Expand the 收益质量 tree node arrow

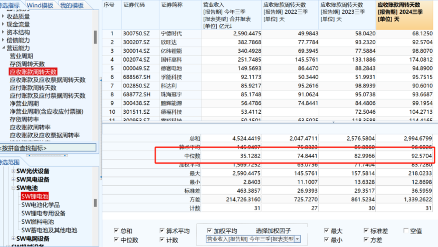[x=3, y=16]
